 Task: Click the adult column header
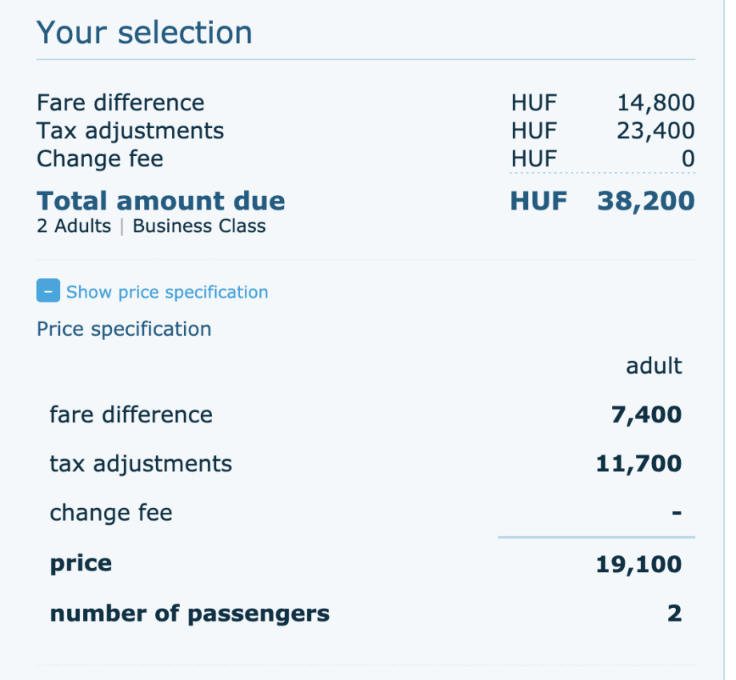(654, 366)
